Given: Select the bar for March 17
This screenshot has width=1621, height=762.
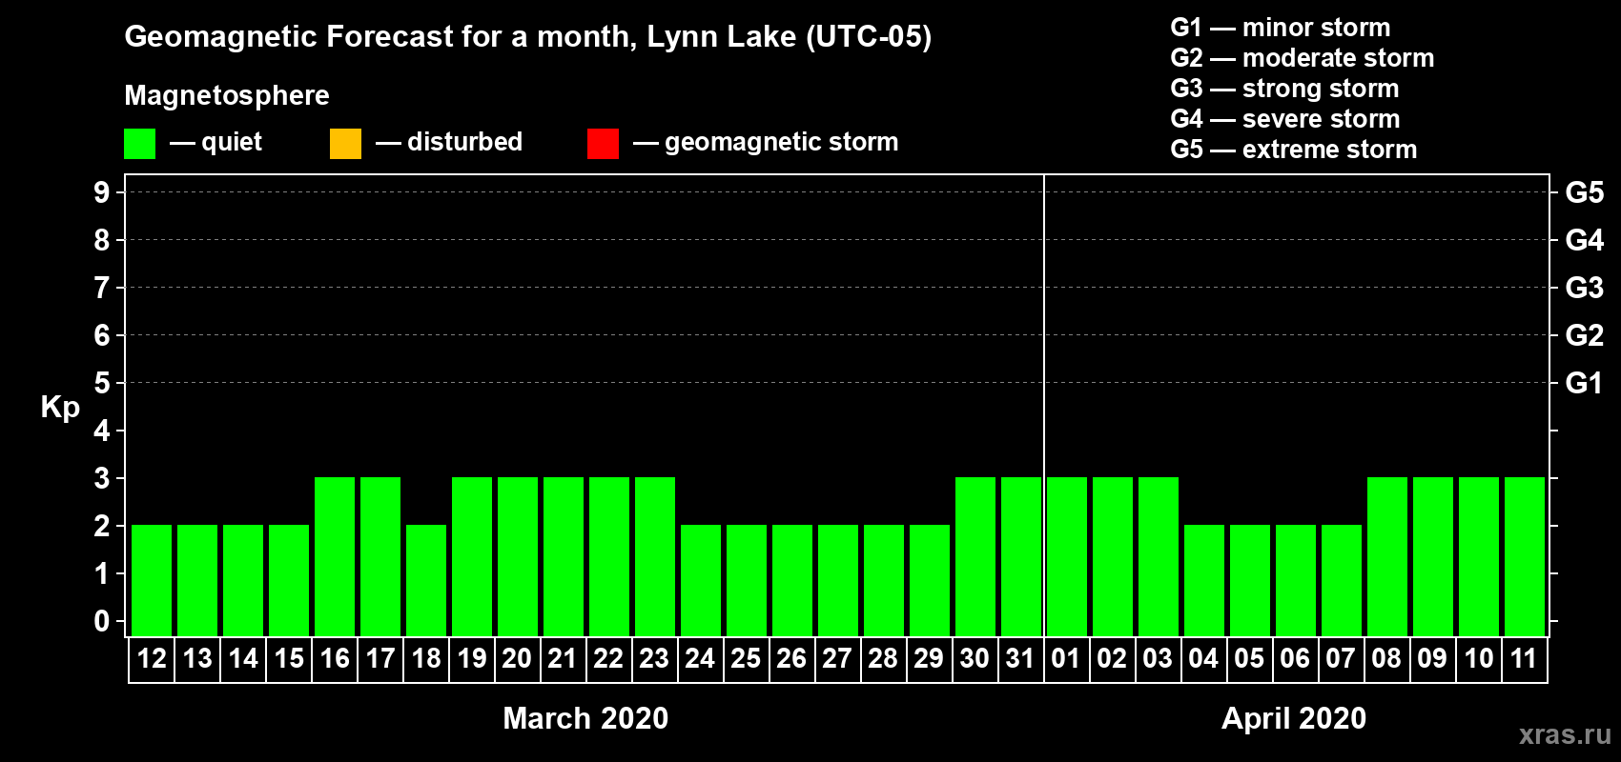Looking at the screenshot, I should 380,556.
